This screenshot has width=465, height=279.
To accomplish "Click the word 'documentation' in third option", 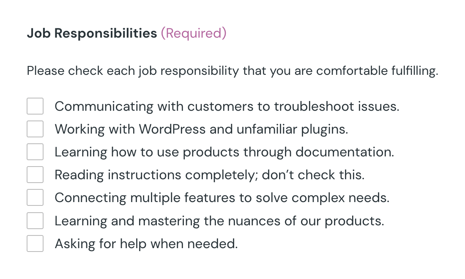I will (x=345, y=152).
